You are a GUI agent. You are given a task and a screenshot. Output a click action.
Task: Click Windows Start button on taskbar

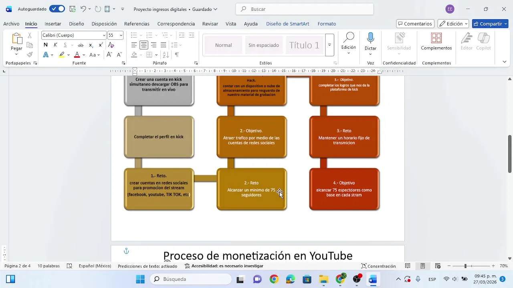pos(140,279)
